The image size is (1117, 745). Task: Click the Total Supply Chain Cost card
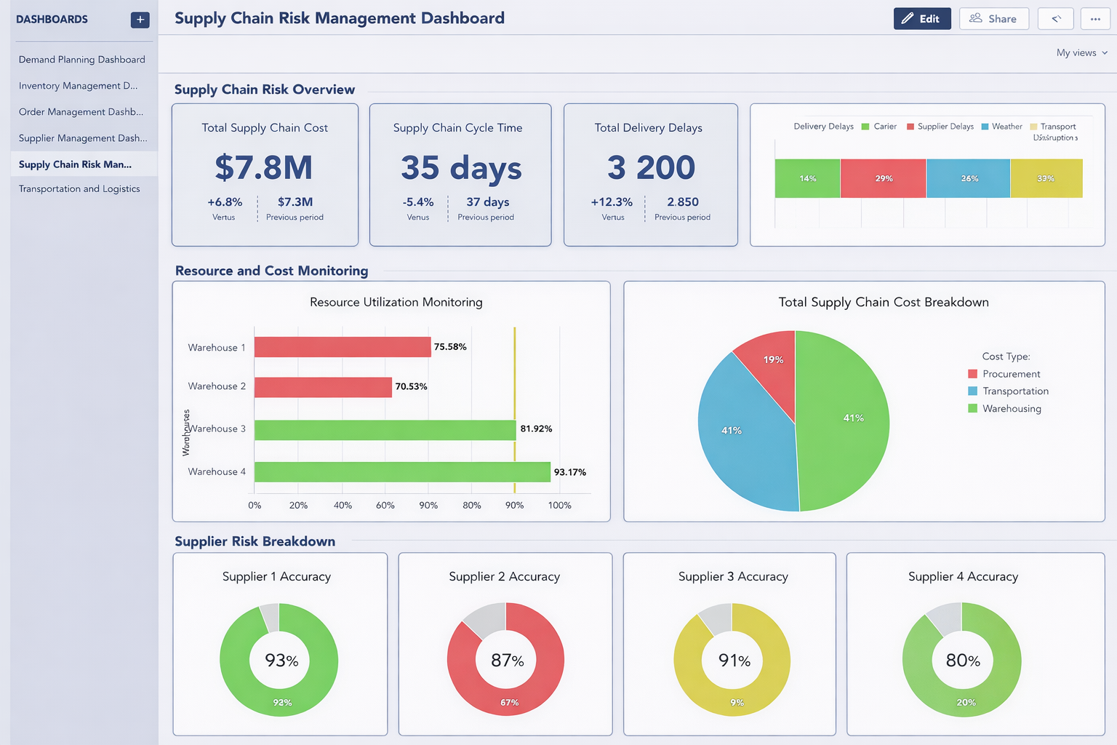pos(265,175)
